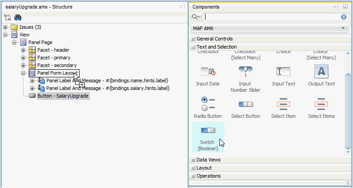Select the Switch (Boolean) component
Image resolution: width=353 pixels, height=188 pixels.
coord(208,137)
